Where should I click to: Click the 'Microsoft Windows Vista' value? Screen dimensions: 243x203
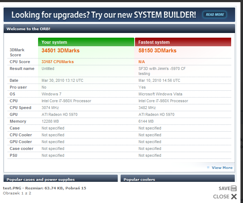click(160, 94)
